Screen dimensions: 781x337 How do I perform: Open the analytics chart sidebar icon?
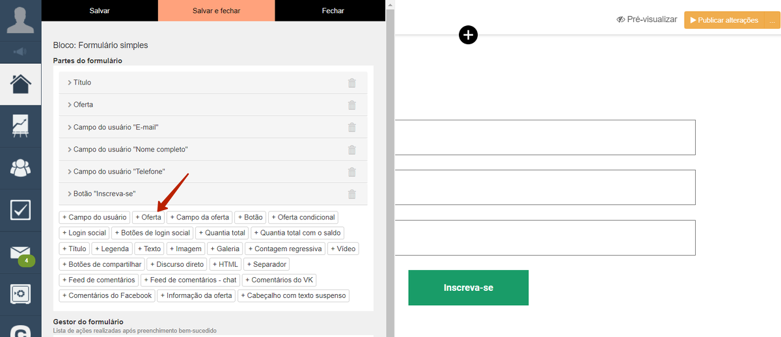[20, 126]
